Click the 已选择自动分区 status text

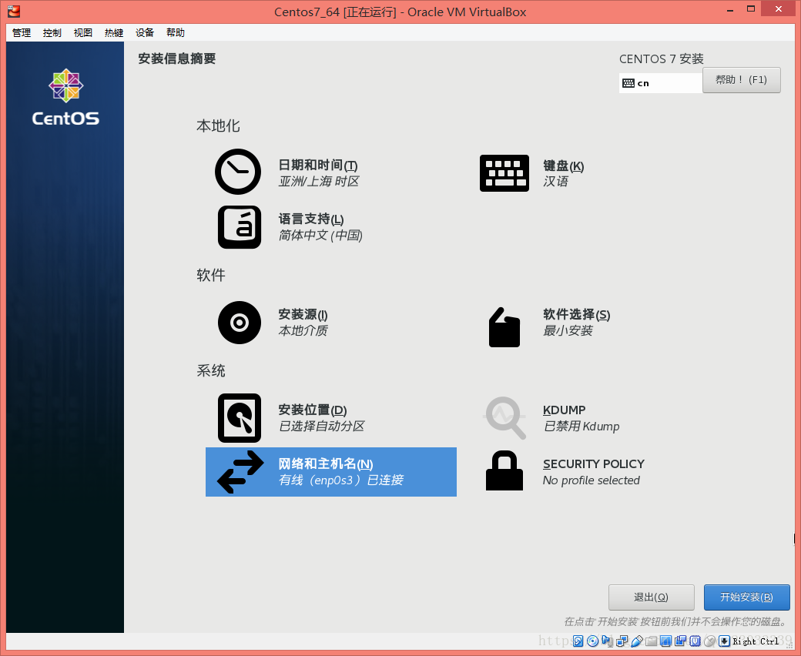[x=321, y=427]
